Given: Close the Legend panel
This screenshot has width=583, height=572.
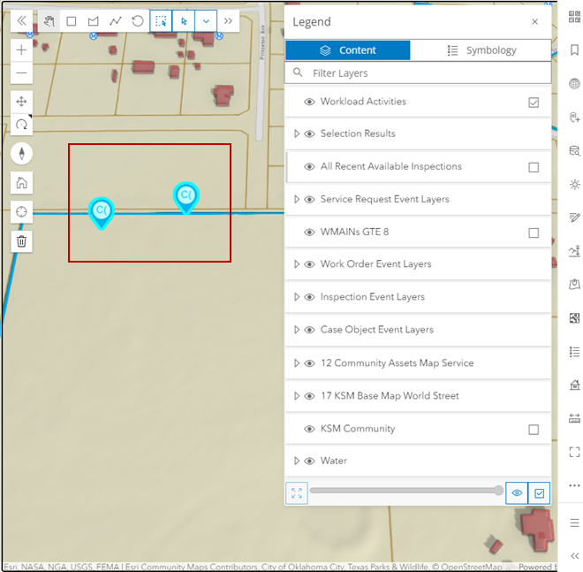Looking at the screenshot, I should pos(534,22).
